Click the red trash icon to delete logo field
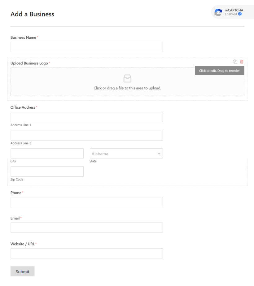 (242, 62)
